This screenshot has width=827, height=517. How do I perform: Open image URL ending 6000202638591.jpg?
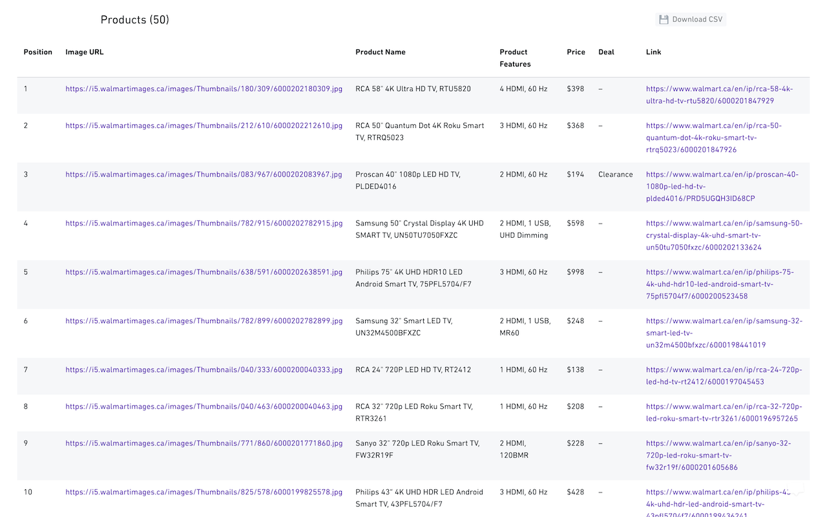(204, 272)
